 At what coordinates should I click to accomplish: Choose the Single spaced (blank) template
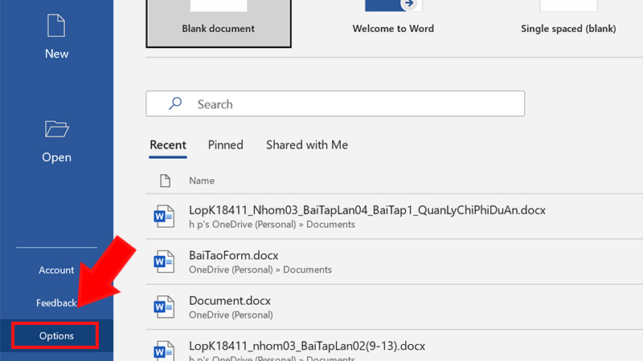point(568,28)
